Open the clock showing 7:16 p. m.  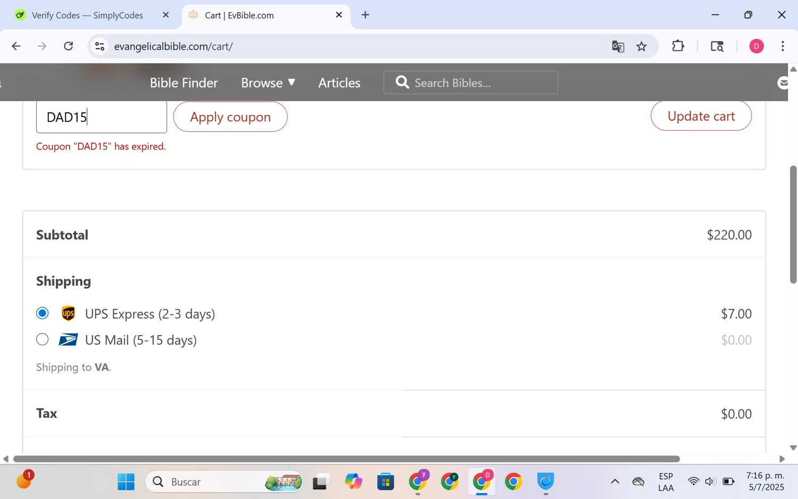pyautogui.click(x=765, y=481)
